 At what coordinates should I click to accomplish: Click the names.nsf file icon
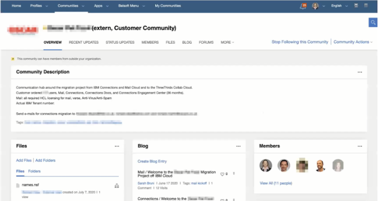(x=18, y=185)
